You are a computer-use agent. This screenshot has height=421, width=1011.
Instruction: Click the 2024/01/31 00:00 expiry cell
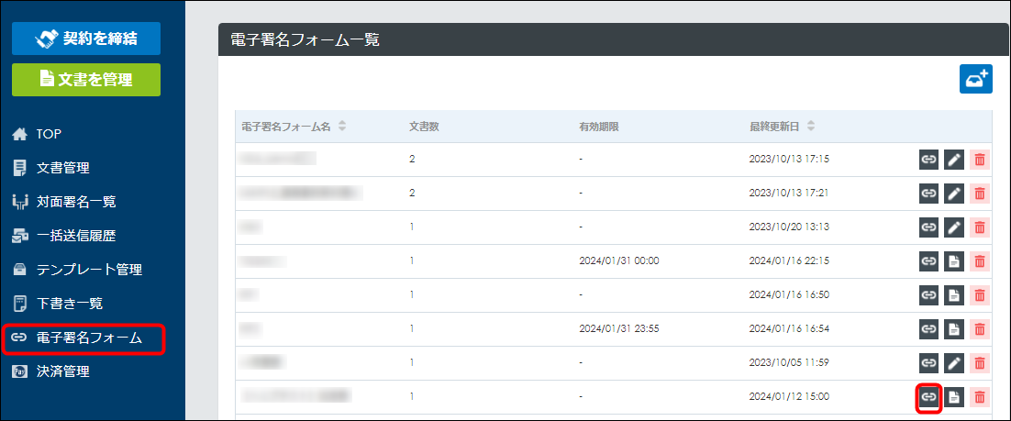tap(618, 261)
